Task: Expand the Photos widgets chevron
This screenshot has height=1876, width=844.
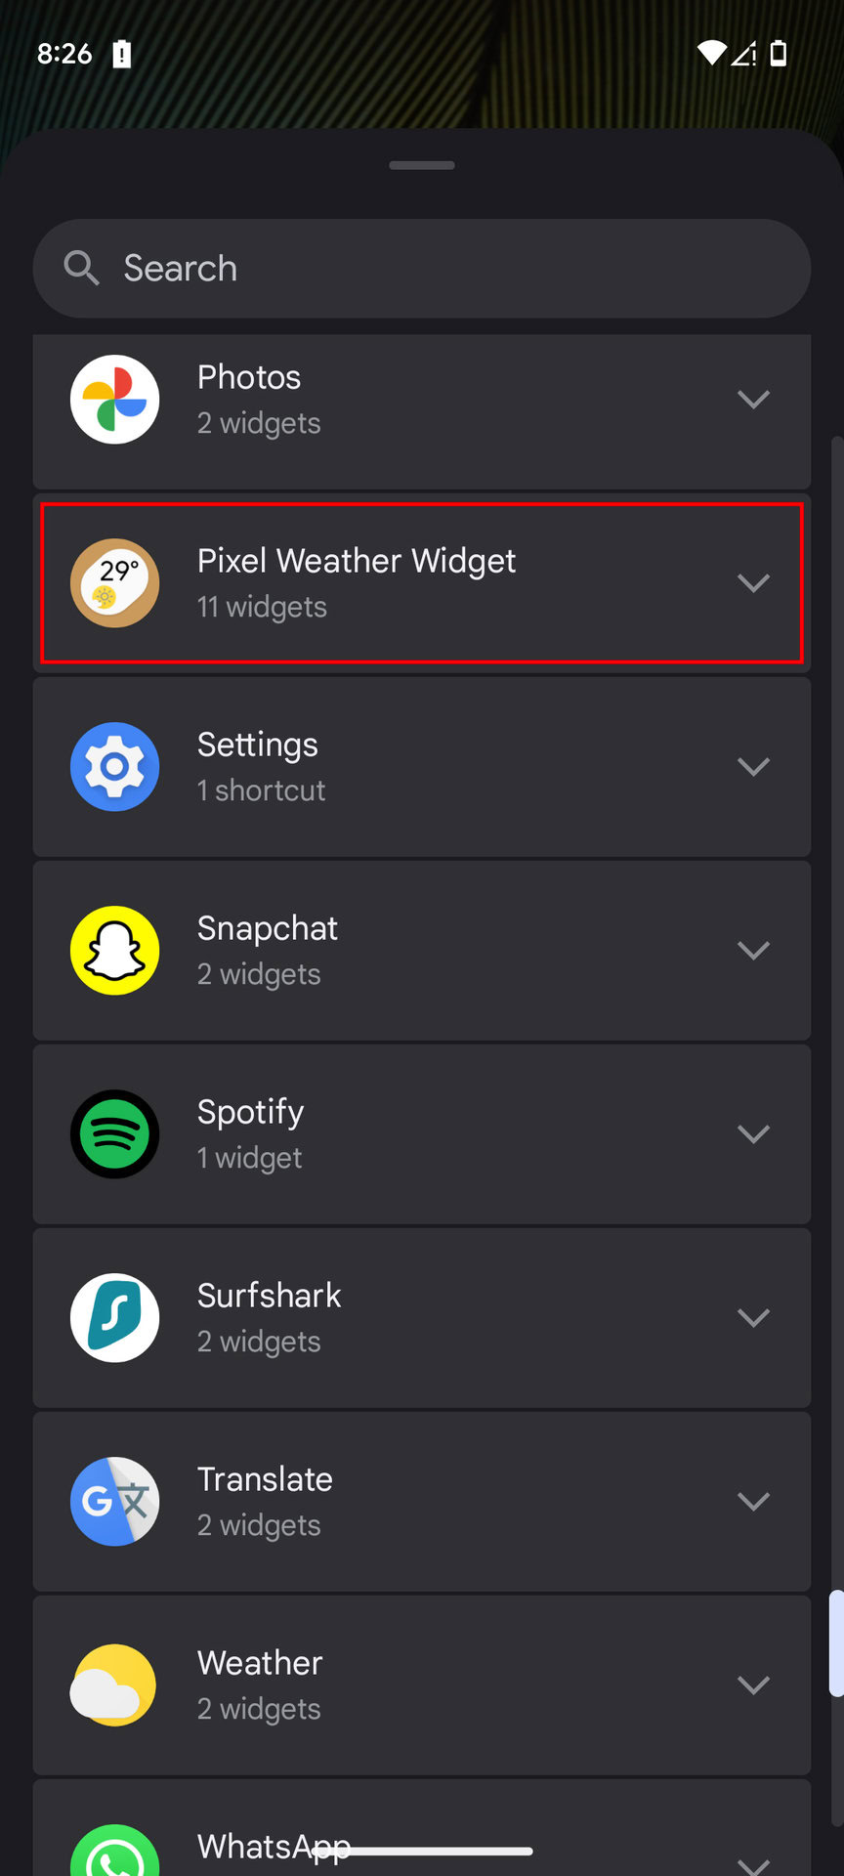Action: tap(753, 400)
